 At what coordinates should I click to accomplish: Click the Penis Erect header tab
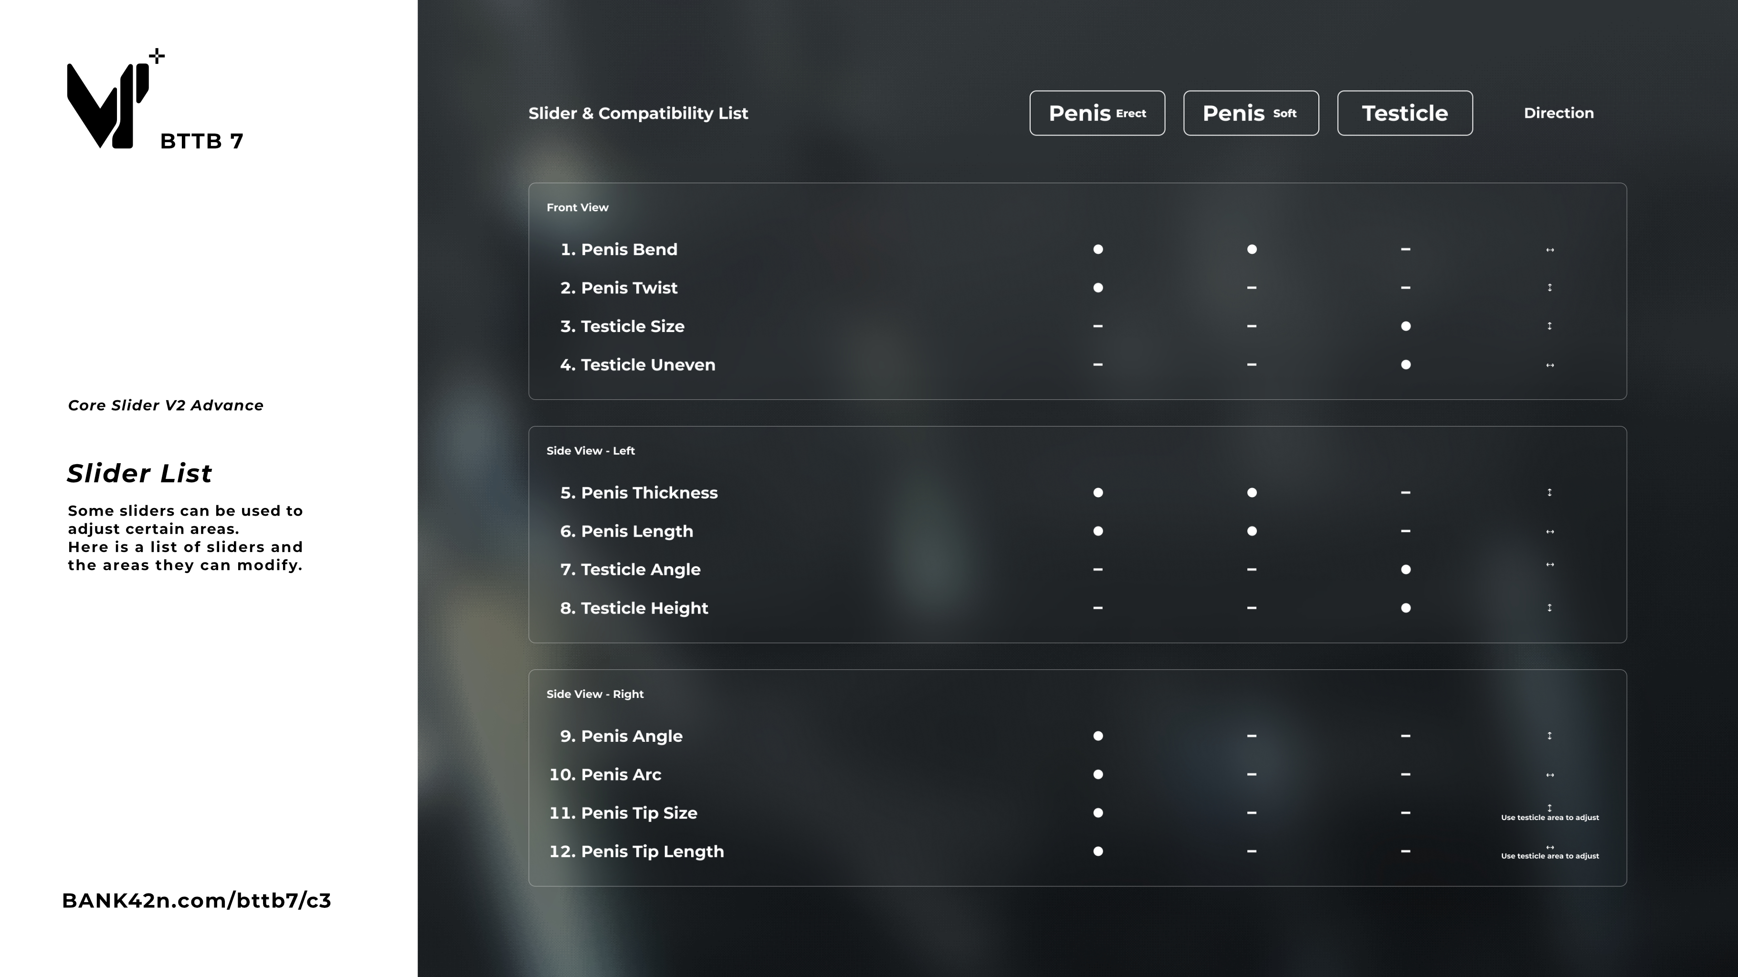click(x=1097, y=113)
